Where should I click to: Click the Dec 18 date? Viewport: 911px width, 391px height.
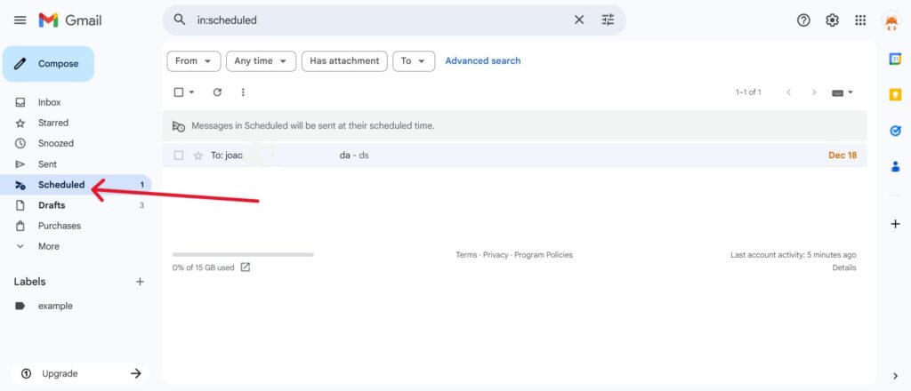(x=842, y=156)
